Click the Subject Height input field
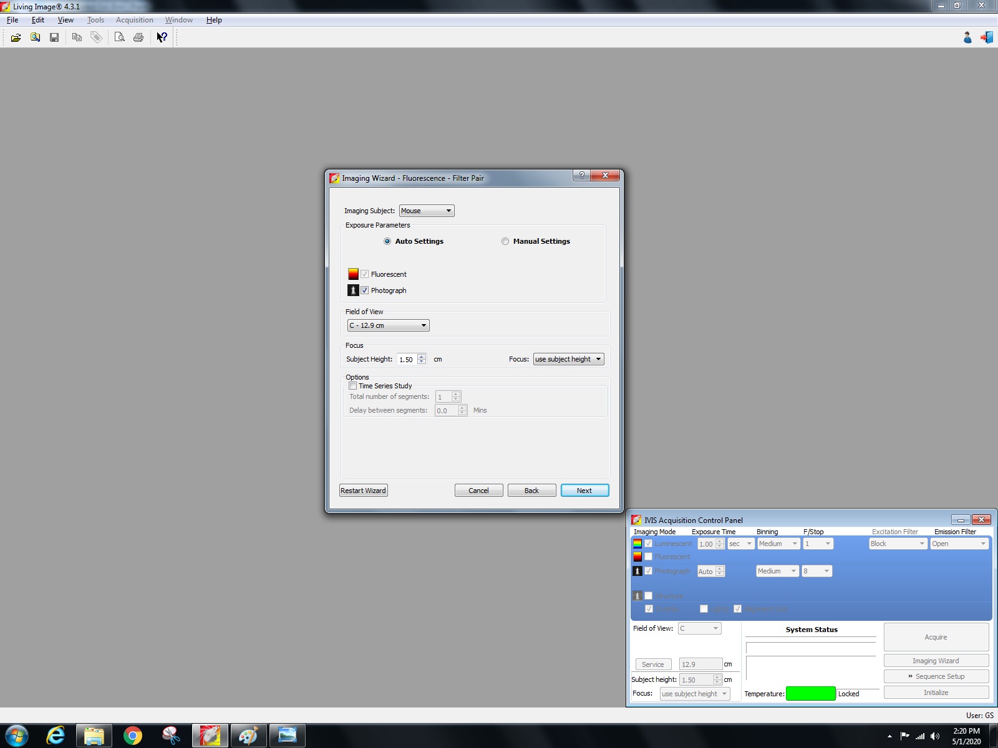 click(x=407, y=359)
